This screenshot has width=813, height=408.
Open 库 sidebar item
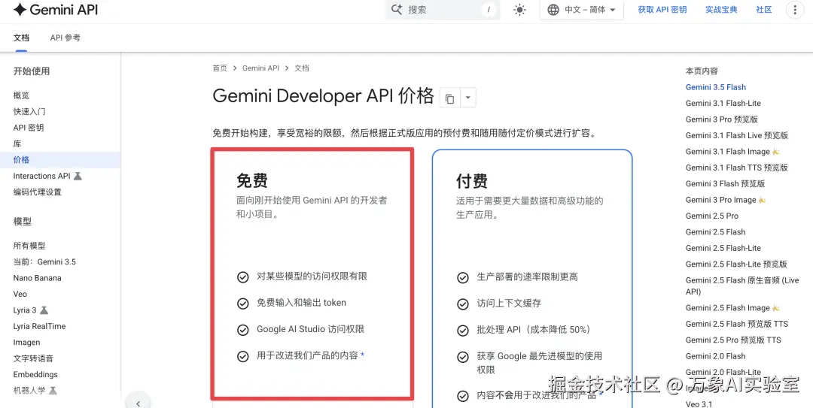coord(17,144)
